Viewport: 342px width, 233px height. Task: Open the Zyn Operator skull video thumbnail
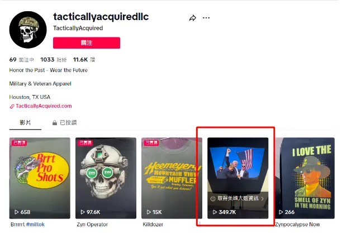(106, 178)
